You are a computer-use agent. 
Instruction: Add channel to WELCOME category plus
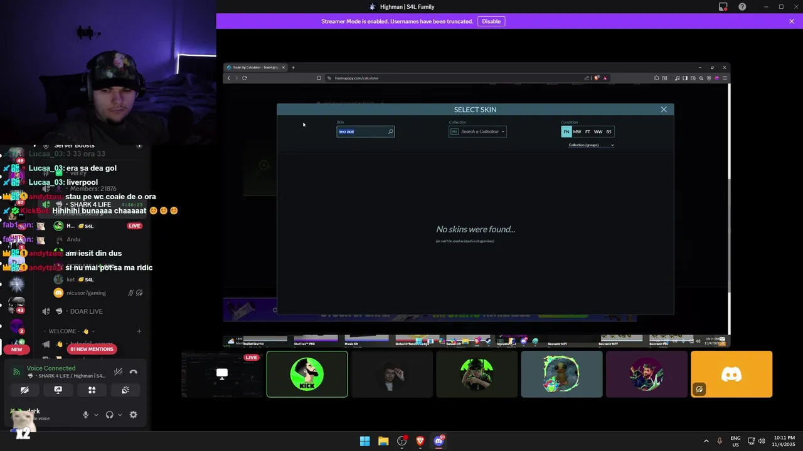tap(139, 331)
